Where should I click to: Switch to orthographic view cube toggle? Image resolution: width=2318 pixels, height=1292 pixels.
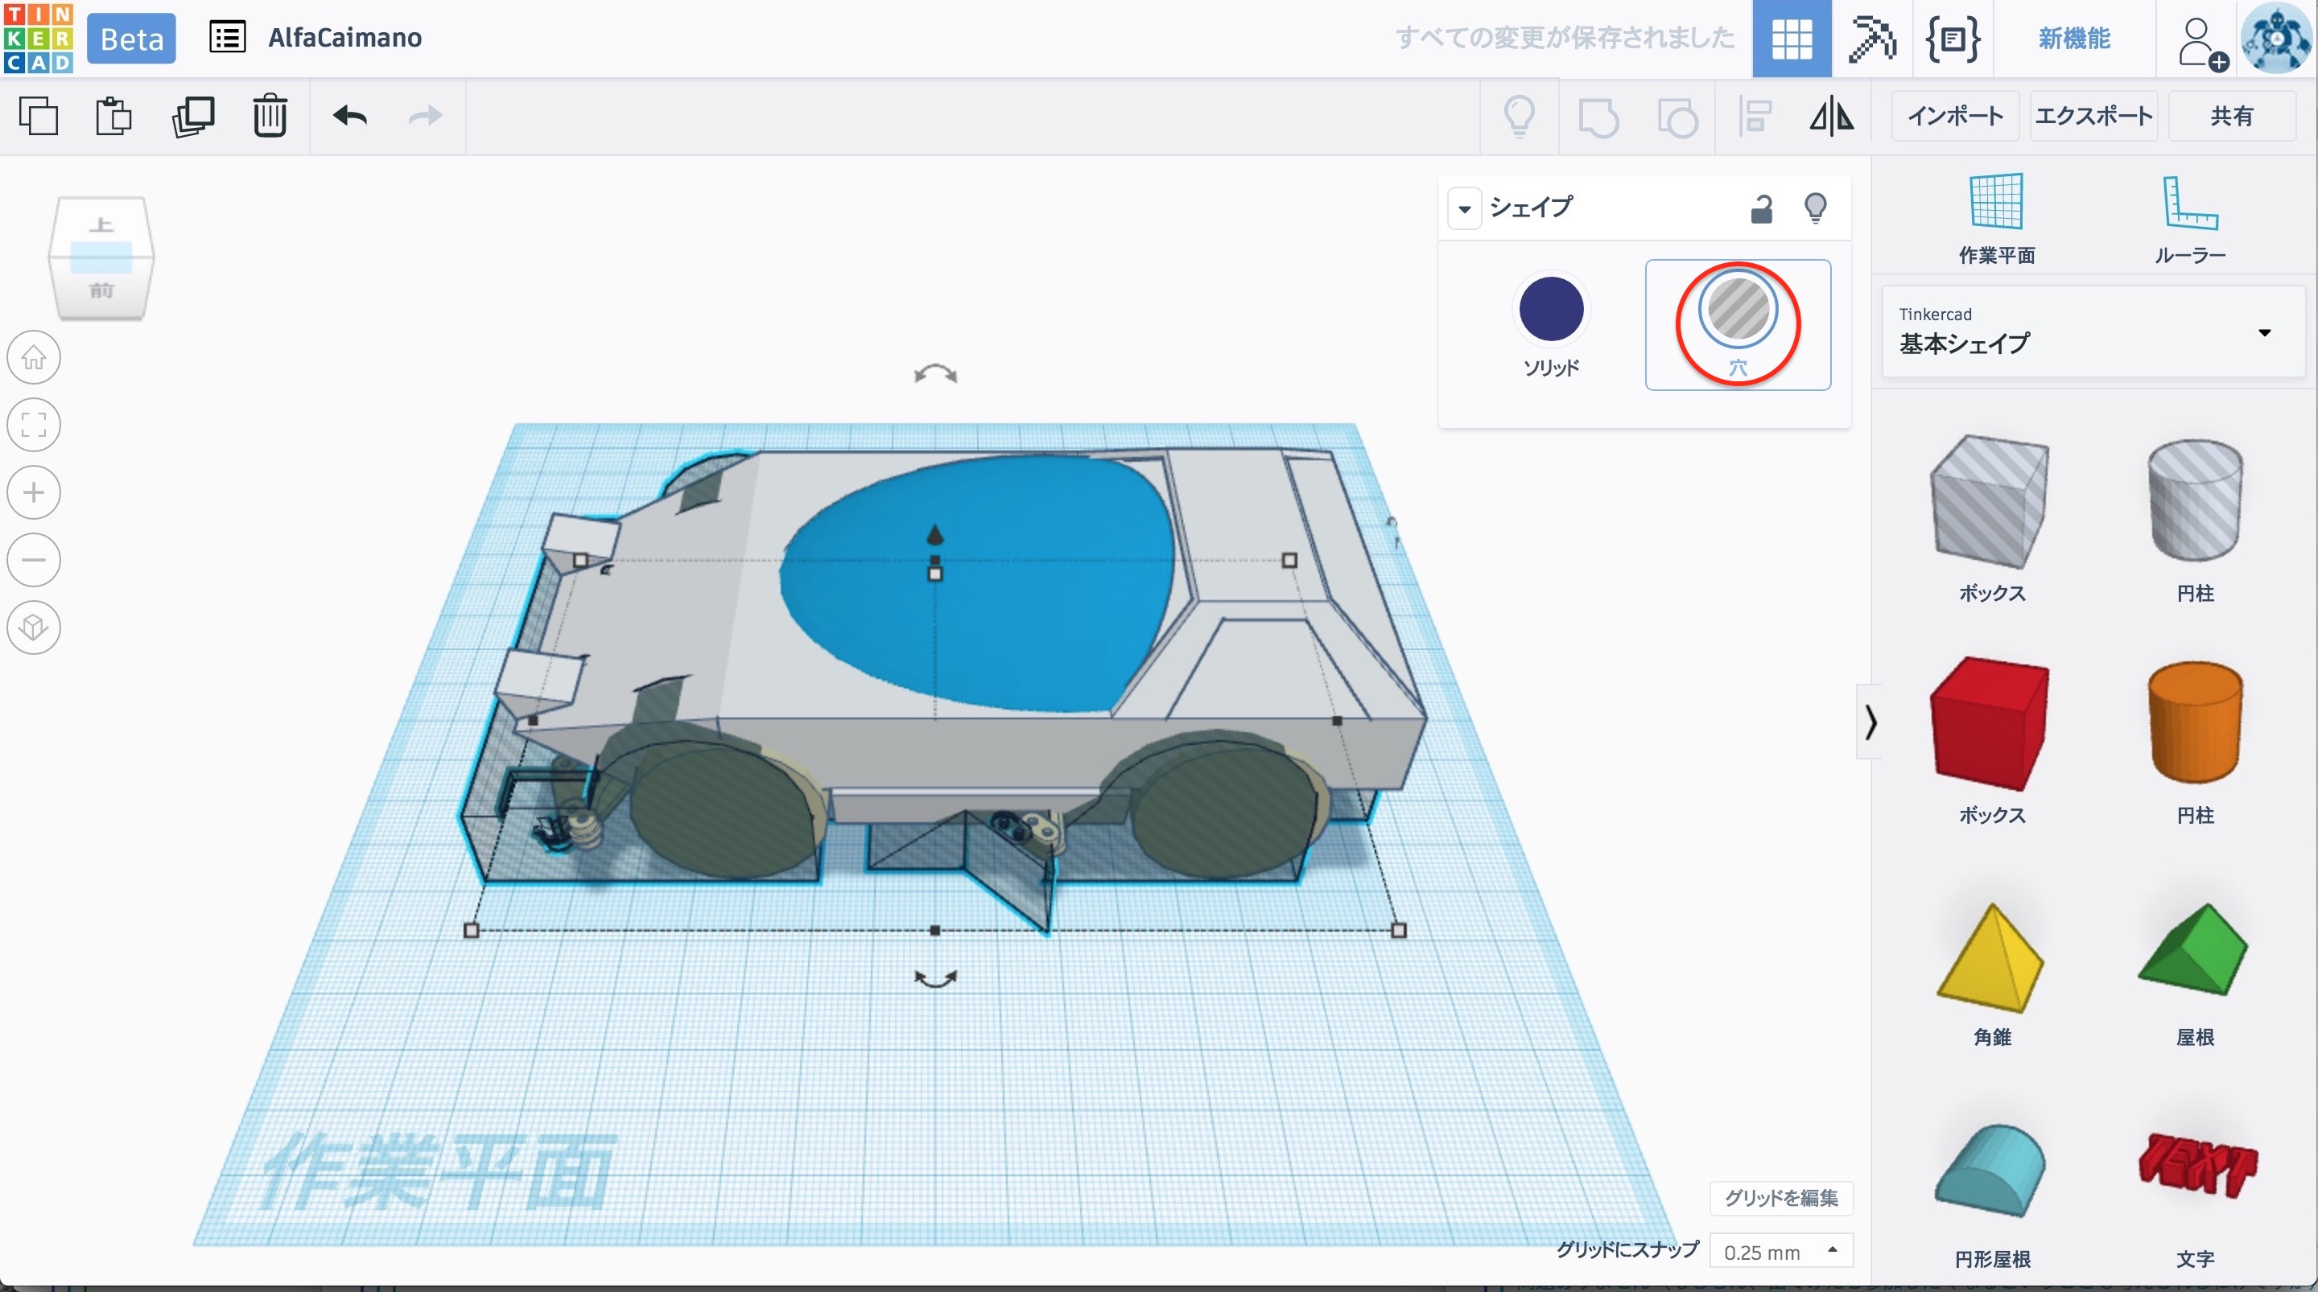pyautogui.click(x=34, y=627)
